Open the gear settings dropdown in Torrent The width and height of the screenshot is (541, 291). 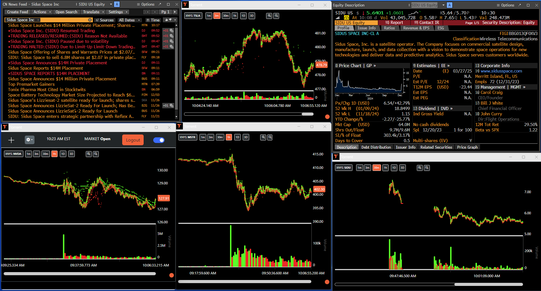29,140
